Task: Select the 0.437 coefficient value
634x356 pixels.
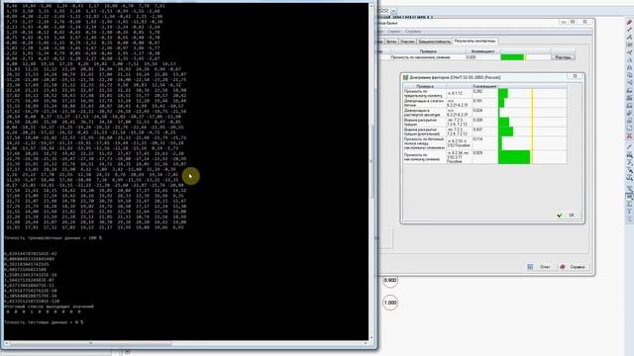Action: [x=477, y=130]
